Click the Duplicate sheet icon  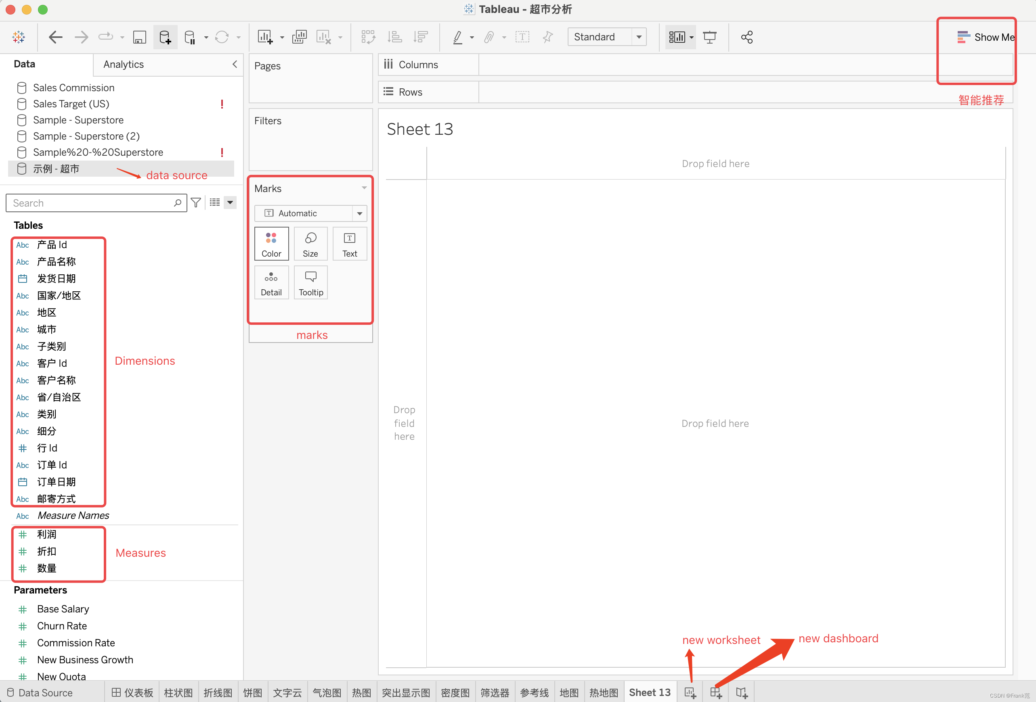point(299,37)
